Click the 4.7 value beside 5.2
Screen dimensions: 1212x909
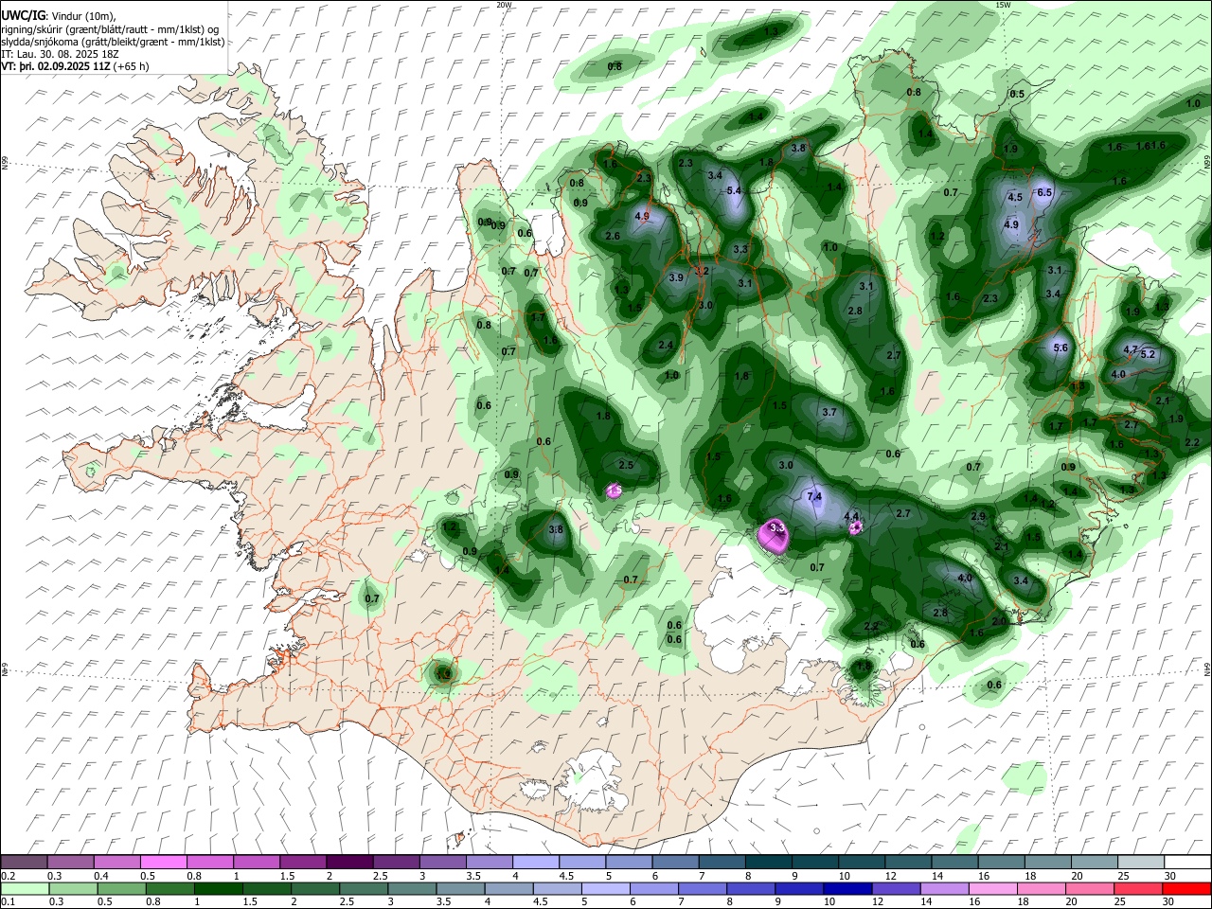point(1130,349)
